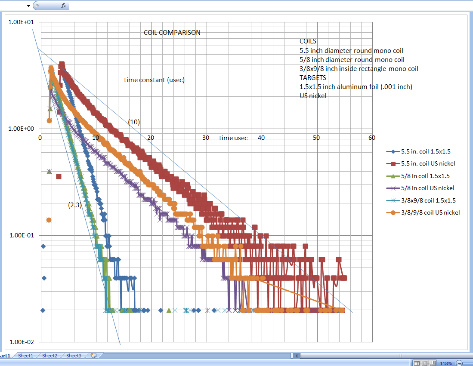This screenshot has height=366, width=473.
Task: Switch to Normal view icon
Action: click(417, 363)
